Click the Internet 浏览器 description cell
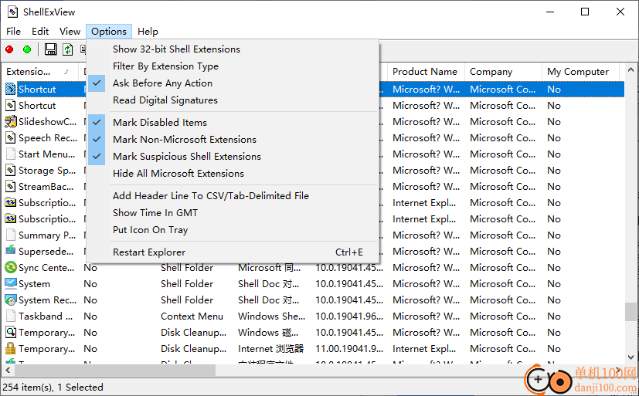Screen dimensions: 639x396 (271, 349)
